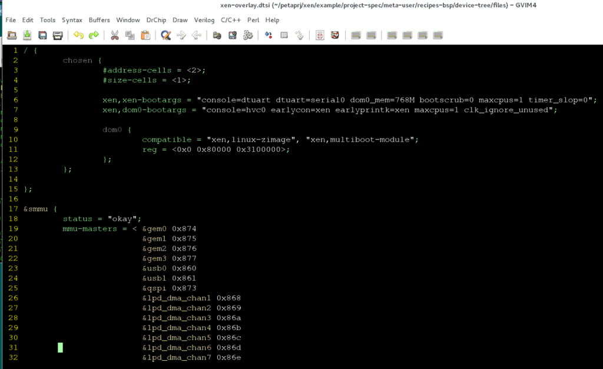Click "&lpd_dma_chan7" on line 32
Viewport: 603px width, 369px height.
[x=177, y=357]
